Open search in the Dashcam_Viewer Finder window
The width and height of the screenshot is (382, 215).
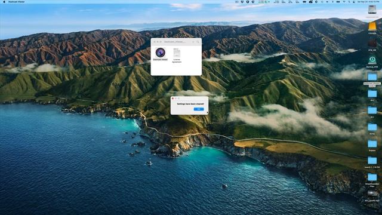[198, 42]
